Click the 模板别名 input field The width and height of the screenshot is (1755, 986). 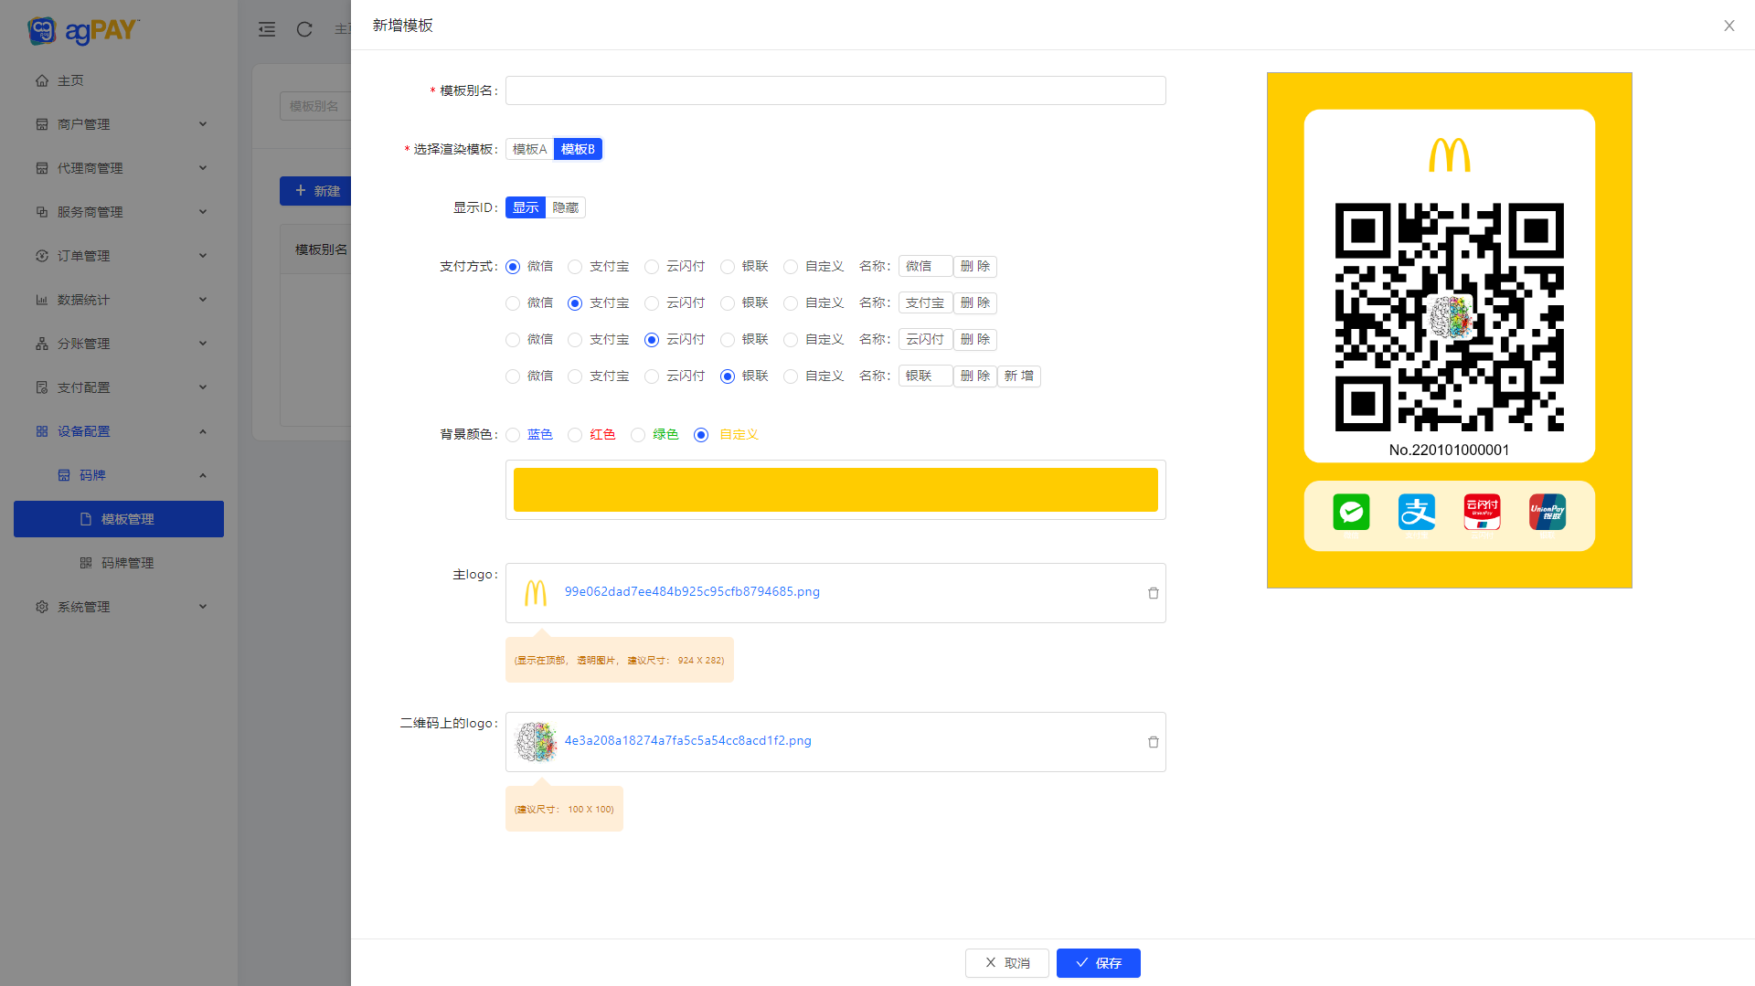pyautogui.click(x=835, y=90)
